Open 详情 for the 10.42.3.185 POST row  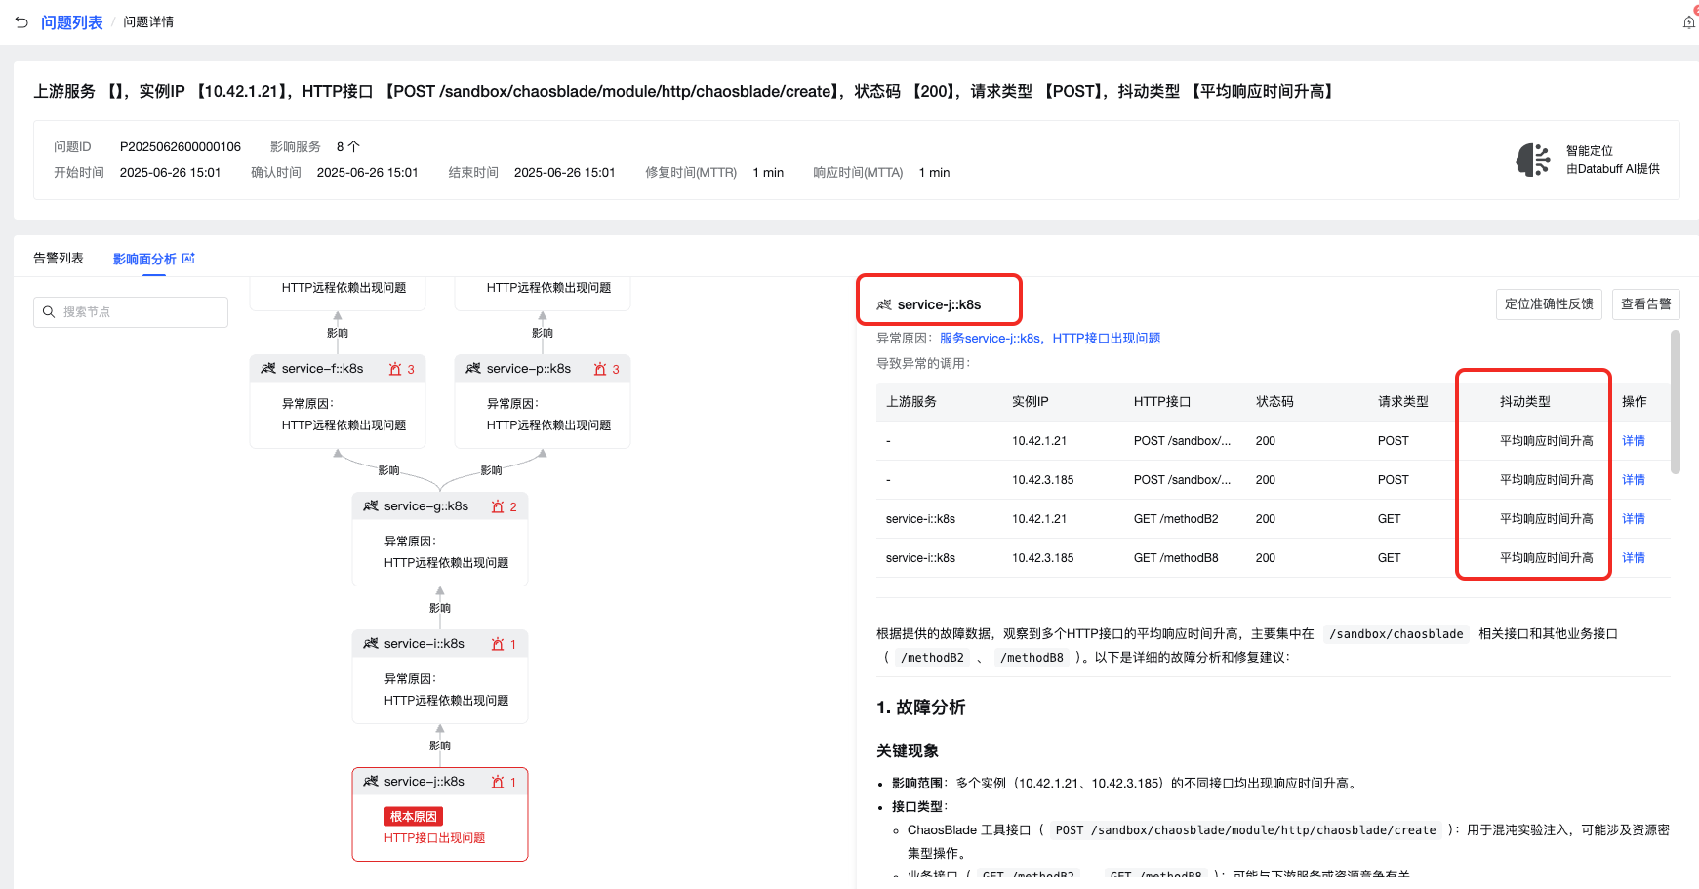tap(1634, 480)
